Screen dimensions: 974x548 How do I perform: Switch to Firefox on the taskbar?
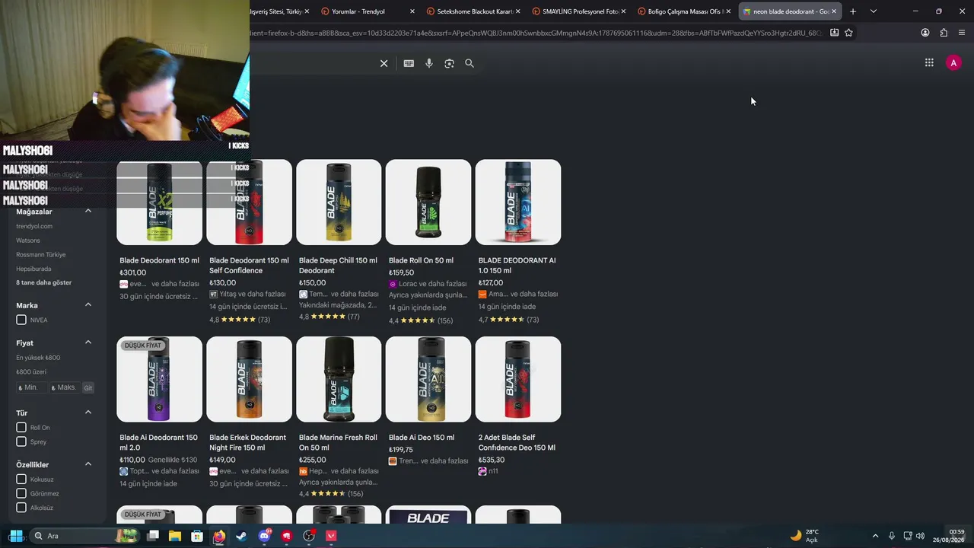click(x=219, y=536)
